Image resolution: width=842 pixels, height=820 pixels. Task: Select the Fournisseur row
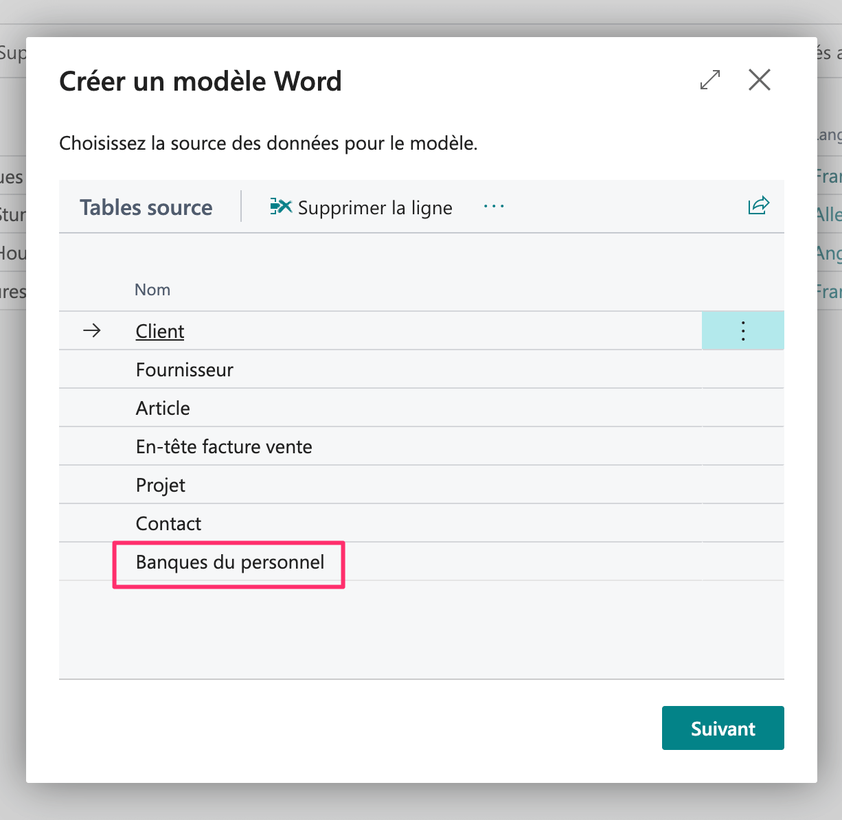coord(185,370)
